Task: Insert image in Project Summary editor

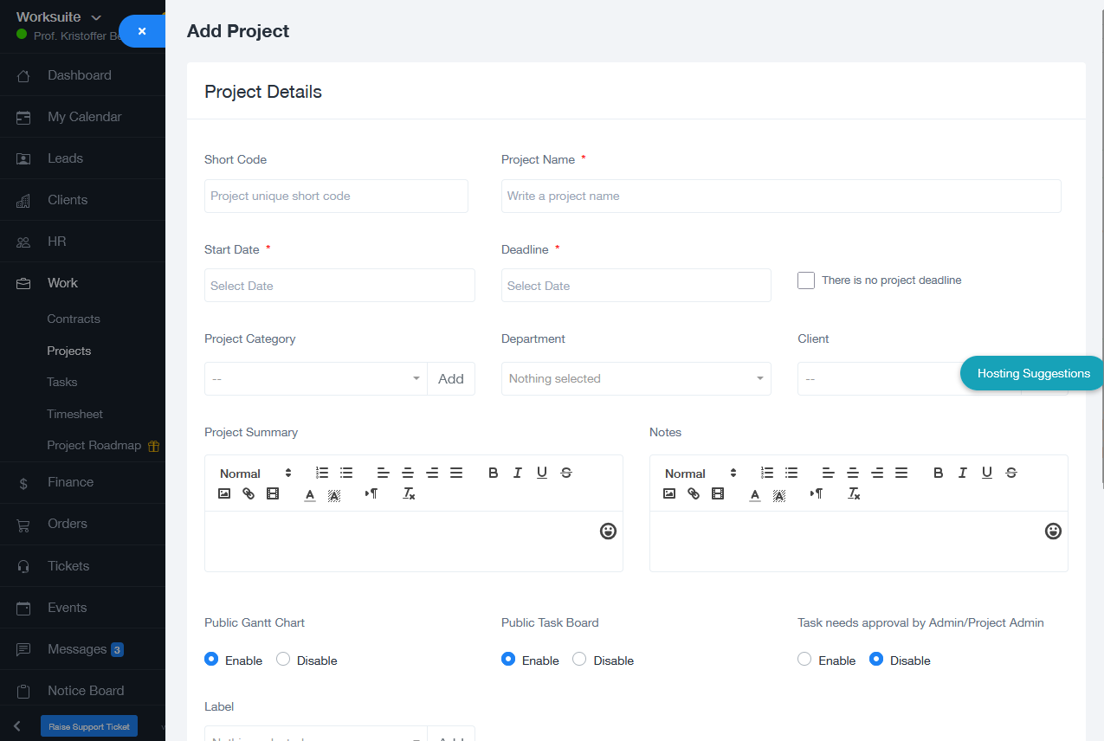Action: click(x=224, y=493)
